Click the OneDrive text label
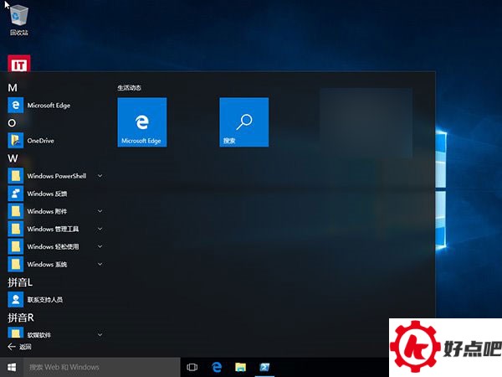This screenshot has height=377, width=502. (x=41, y=141)
